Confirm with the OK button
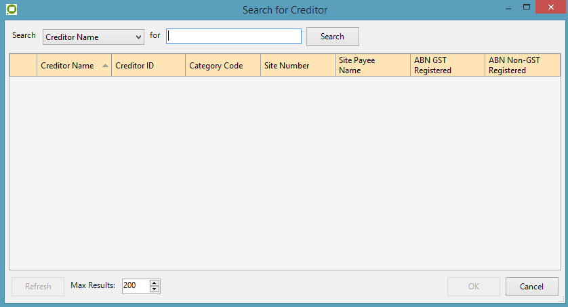568x307 pixels. tap(474, 287)
